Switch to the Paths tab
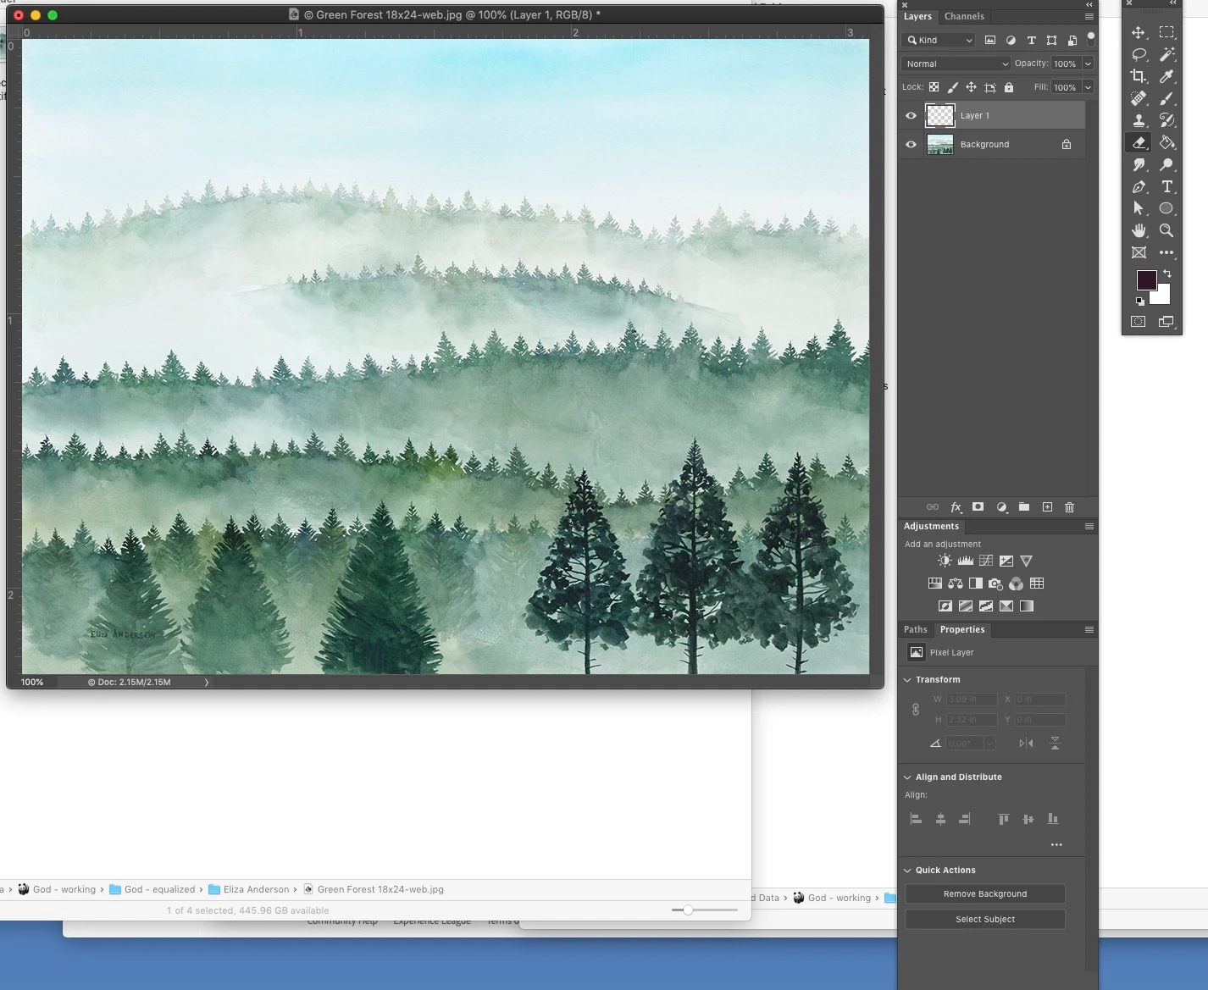Viewport: 1208px width, 990px height. [915, 630]
